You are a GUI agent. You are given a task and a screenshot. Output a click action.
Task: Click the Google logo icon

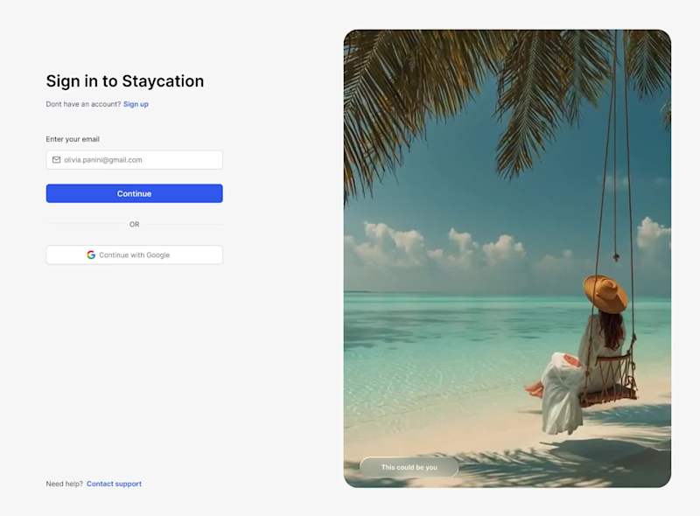coord(91,255)
